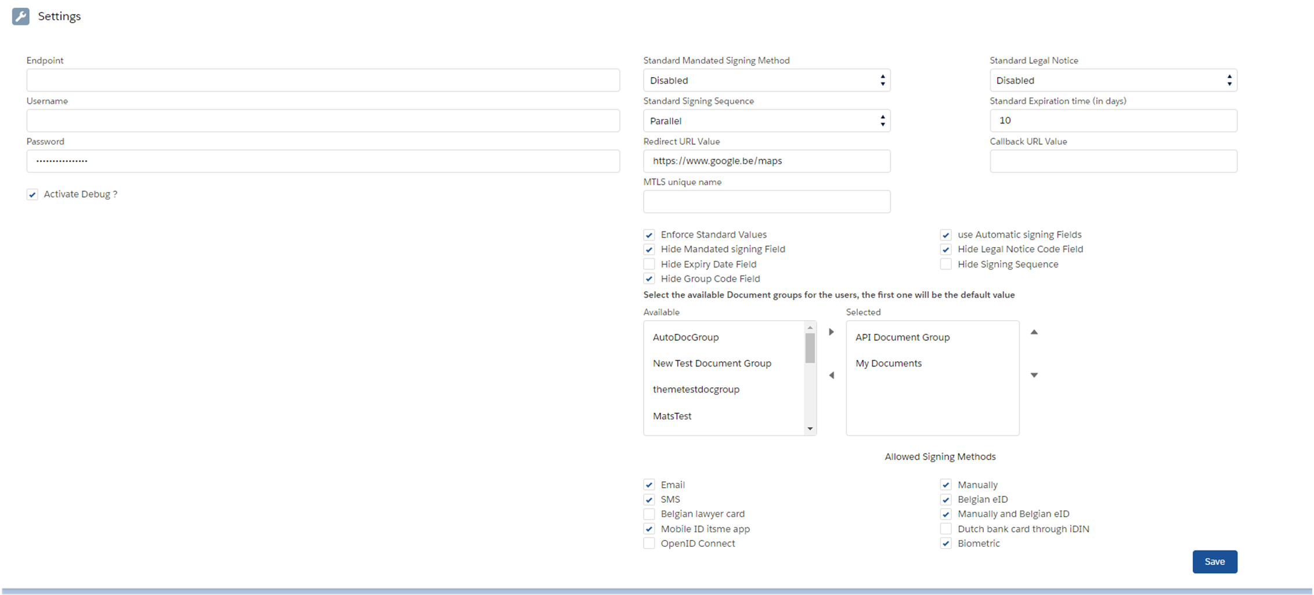Viewport: 1314px width, 595px height.
Task: Enable Hide Expiry Date Field
Action: pos(649,264)
